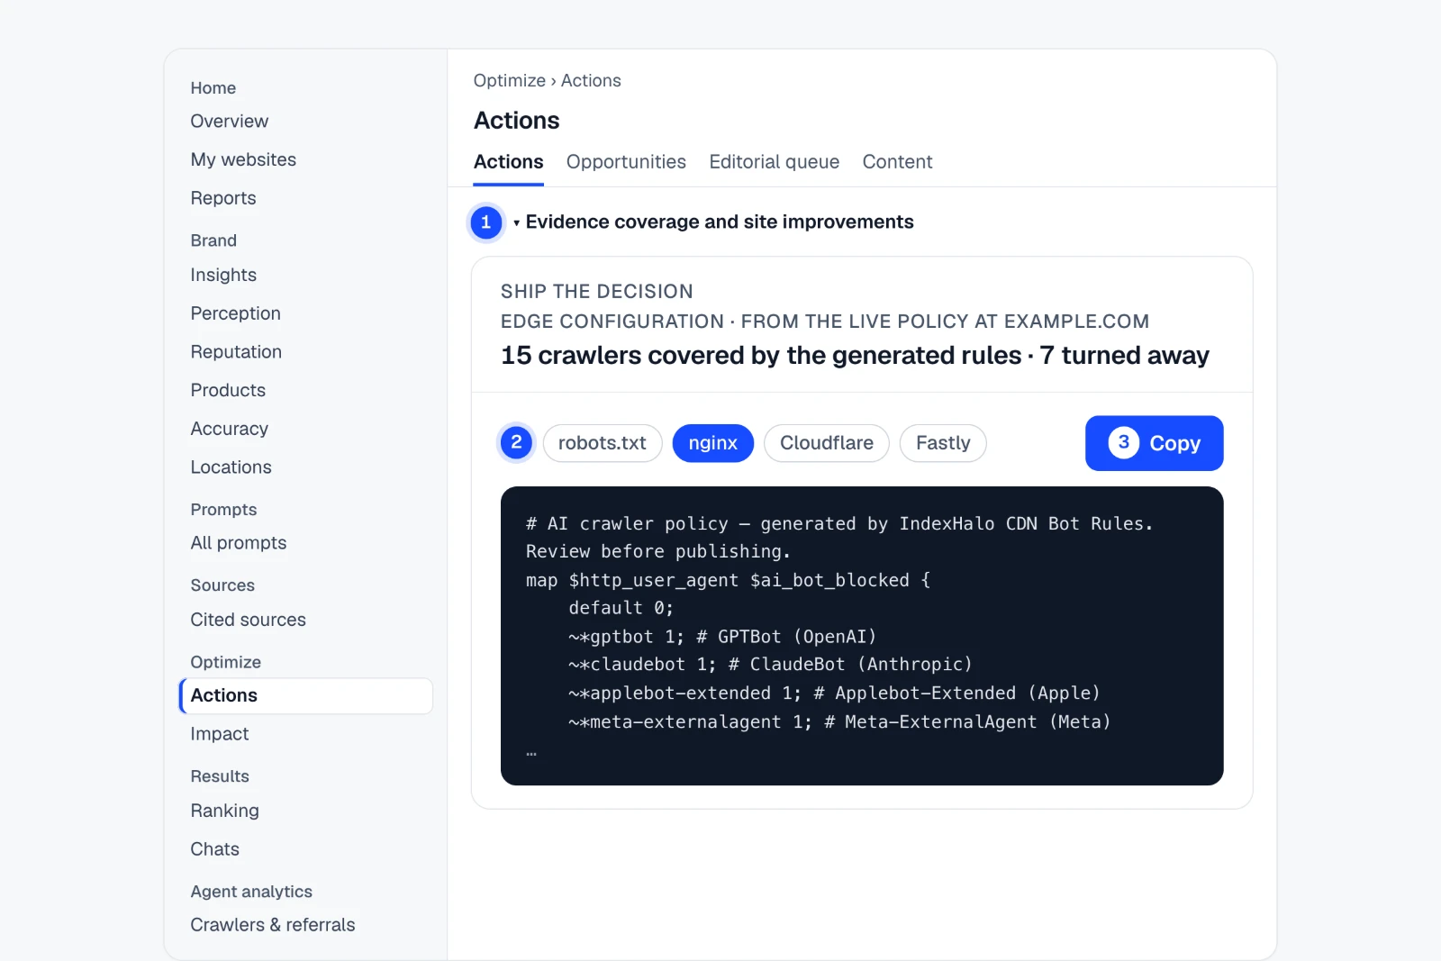1441x961 pixels.
Task: Select the Fastly format pill
Action: tap(943, 443)
